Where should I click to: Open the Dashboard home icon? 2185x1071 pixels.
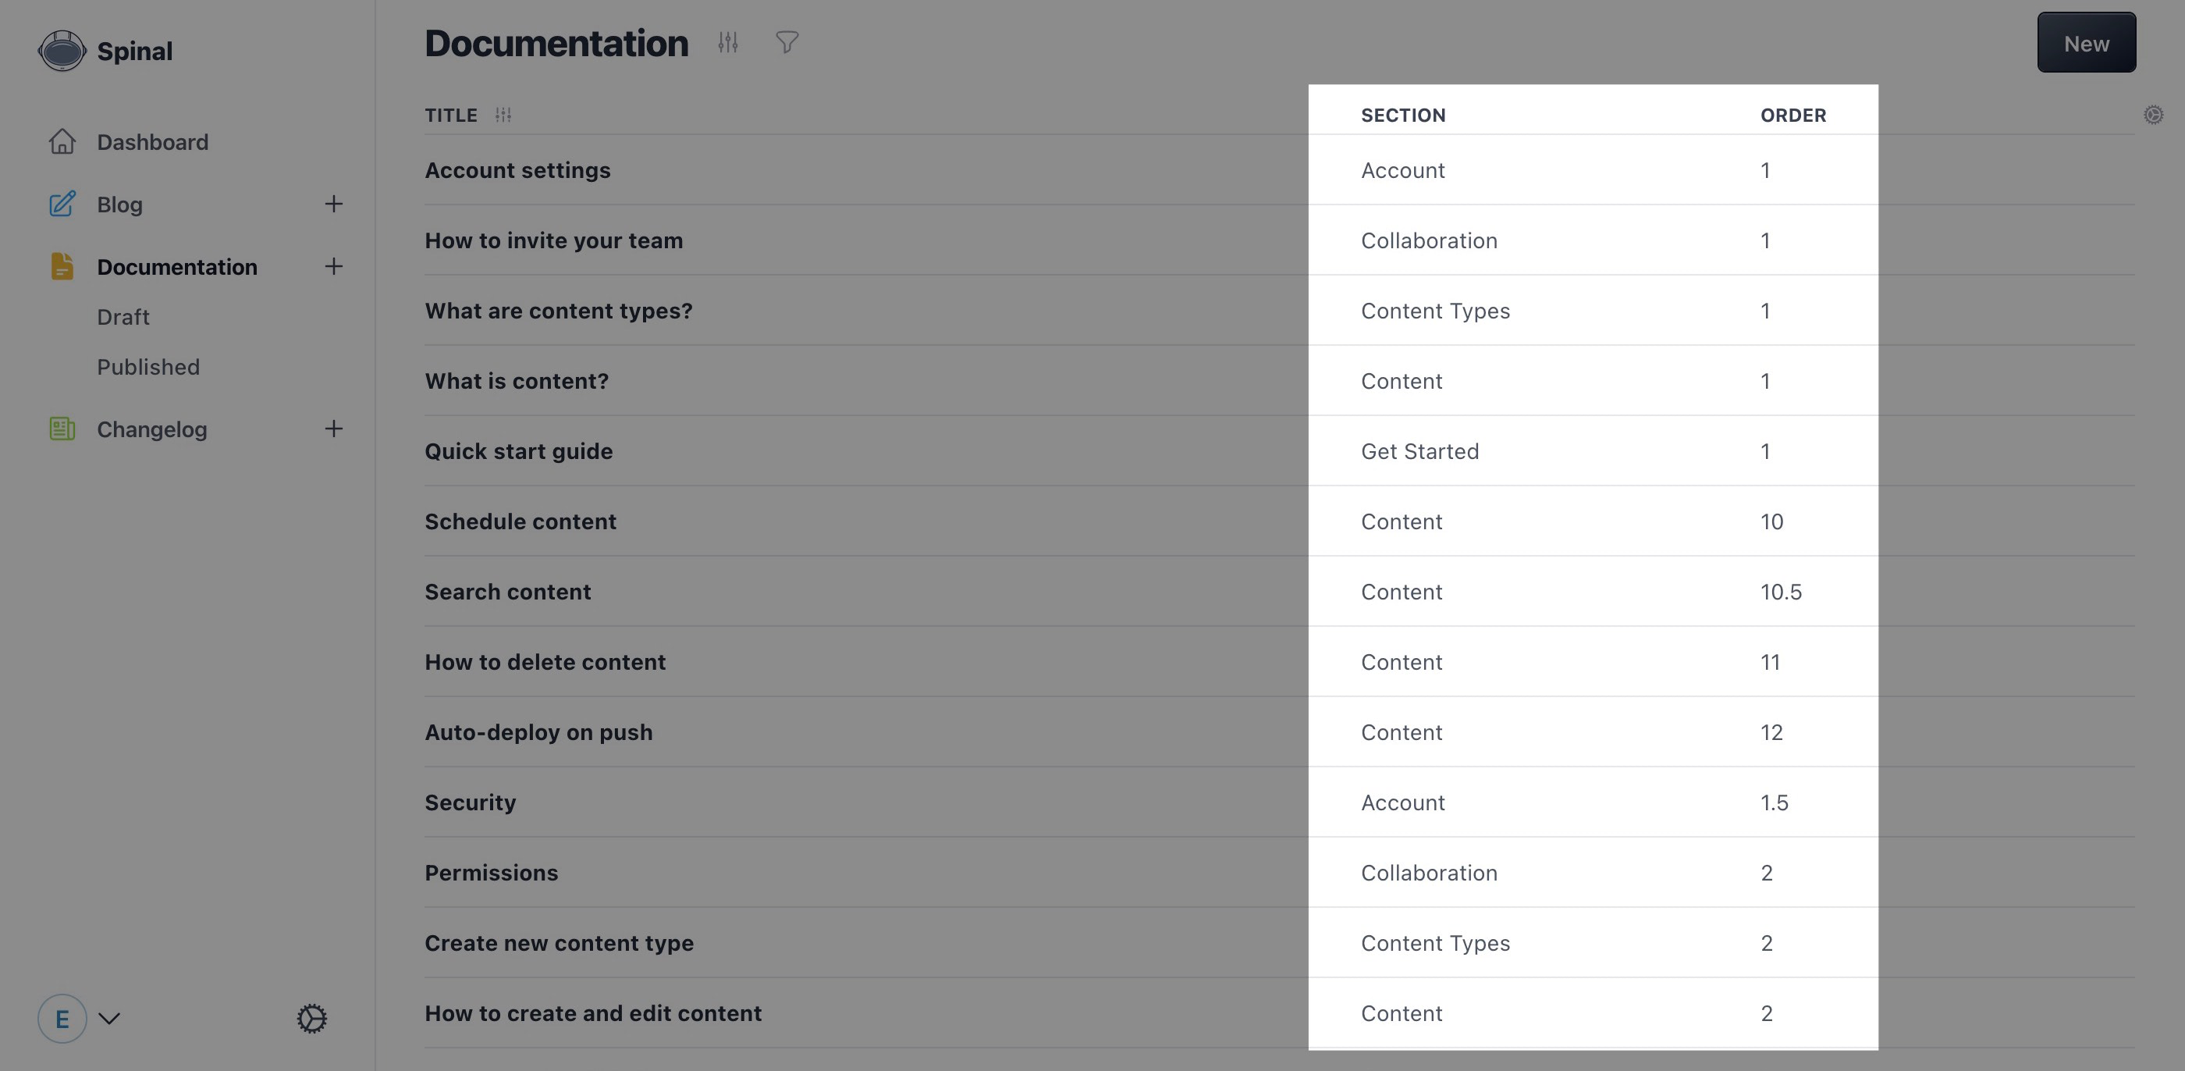click(x=62, y=142)
